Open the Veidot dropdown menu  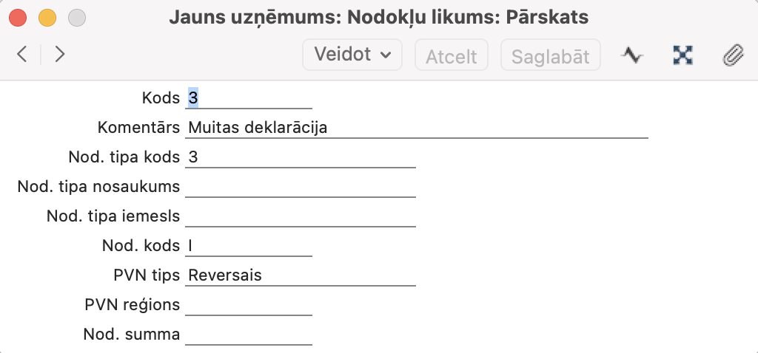[x=352, y=55]
